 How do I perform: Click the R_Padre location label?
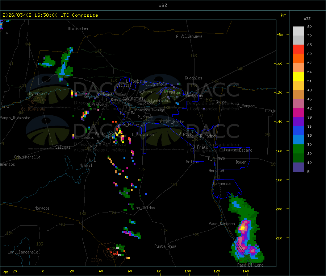[208, 136]
